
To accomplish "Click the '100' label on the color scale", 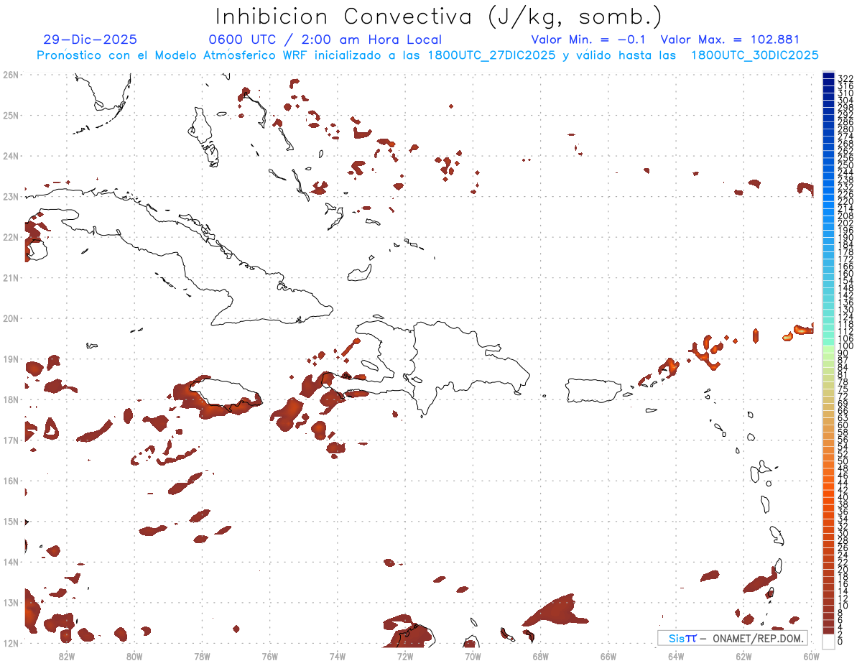I will click(845, 346).
